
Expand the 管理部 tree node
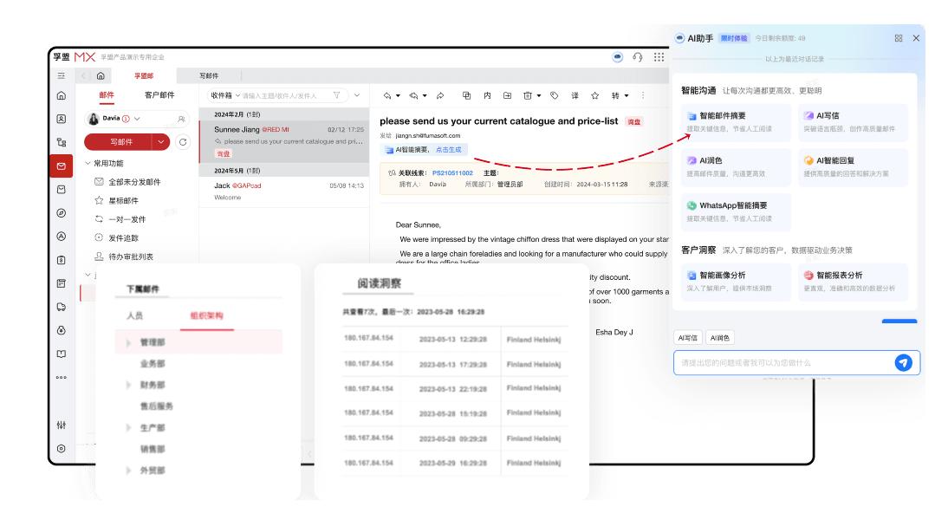(129, 343)
